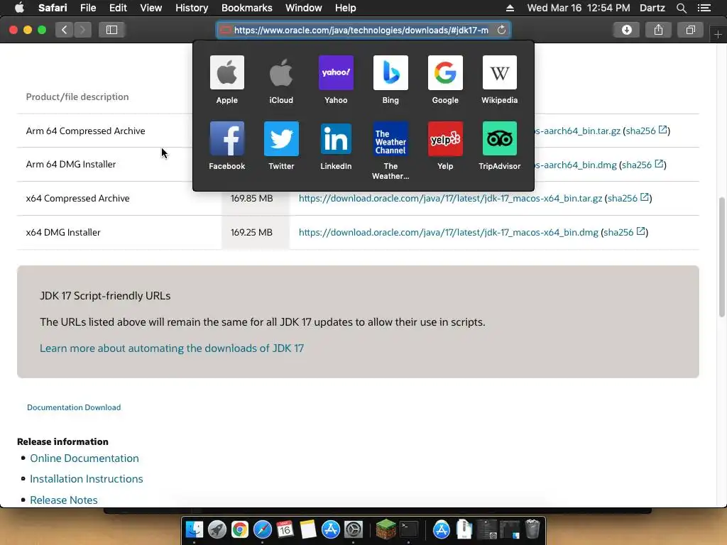Open the Safari menu
727x545 pixels.
pos(53,8)
